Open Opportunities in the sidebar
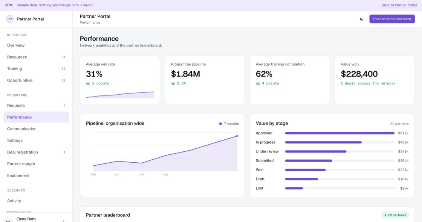This screenshot has width=422, height=222. click(x=36, y=80)
